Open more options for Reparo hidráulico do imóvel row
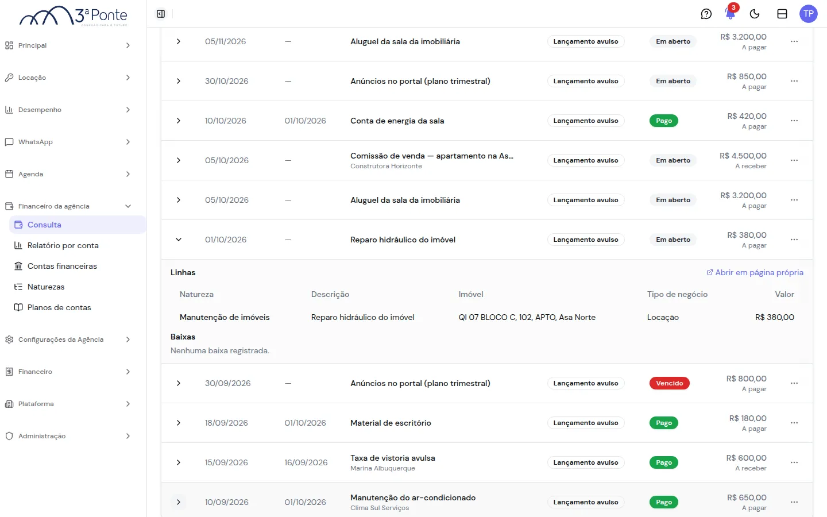This screenshot has height=517, width=827. 794,240
